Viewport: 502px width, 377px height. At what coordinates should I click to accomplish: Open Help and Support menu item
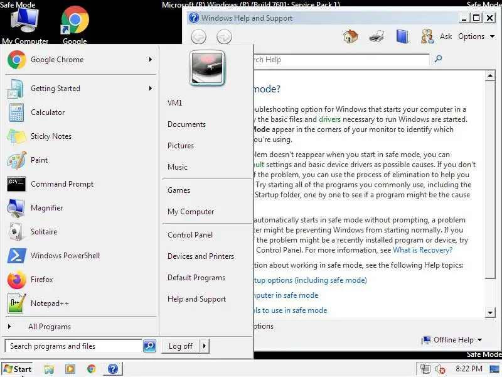click(196, 299)
